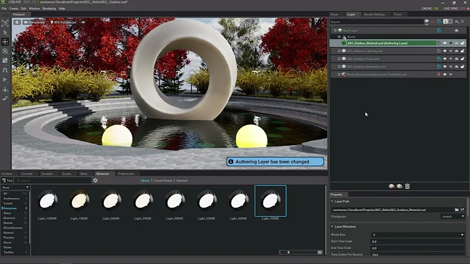Click the Tree view button in Materials

click(7, 180)
